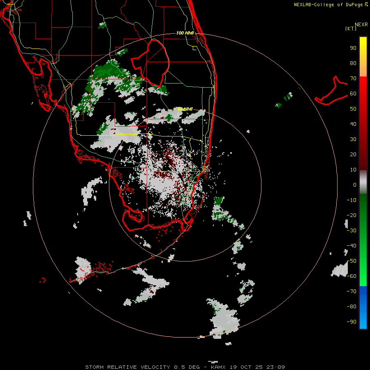Image resolution: width=370 pixels, height=370 pixels.
Task: Click the 80 knot value on the color scale
Action: pos(353,63)
